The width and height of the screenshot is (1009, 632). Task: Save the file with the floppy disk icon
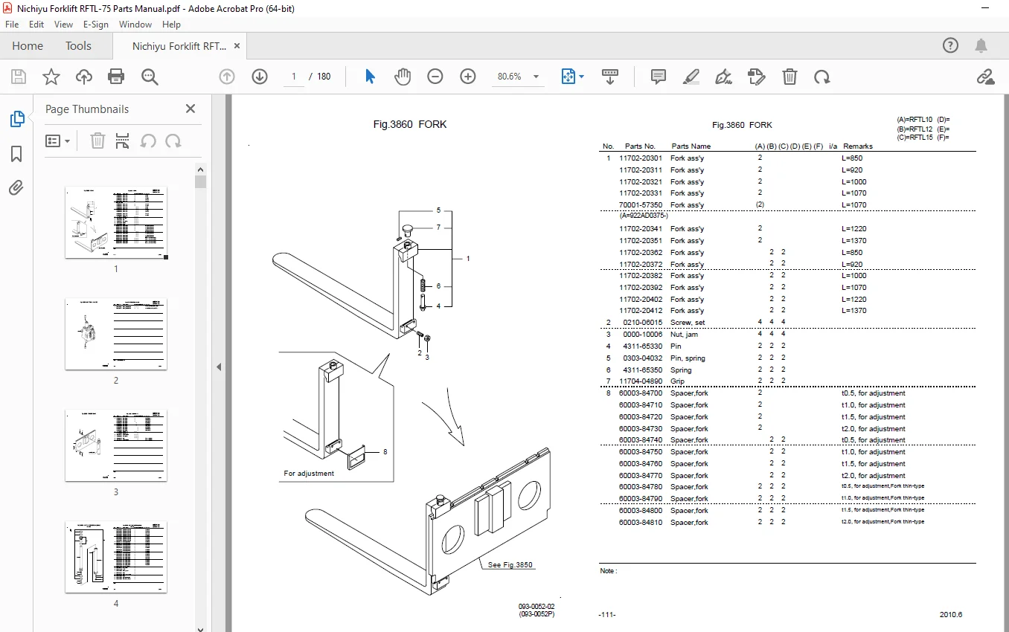19,77
